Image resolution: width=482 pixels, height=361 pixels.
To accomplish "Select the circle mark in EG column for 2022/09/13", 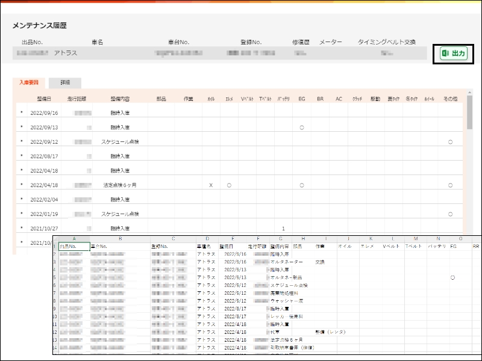I will [301, 127].
